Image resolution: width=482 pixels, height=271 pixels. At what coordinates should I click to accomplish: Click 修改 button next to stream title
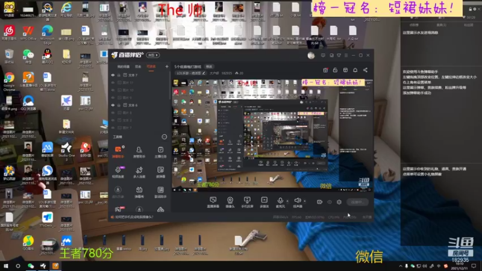coord(209,67)
